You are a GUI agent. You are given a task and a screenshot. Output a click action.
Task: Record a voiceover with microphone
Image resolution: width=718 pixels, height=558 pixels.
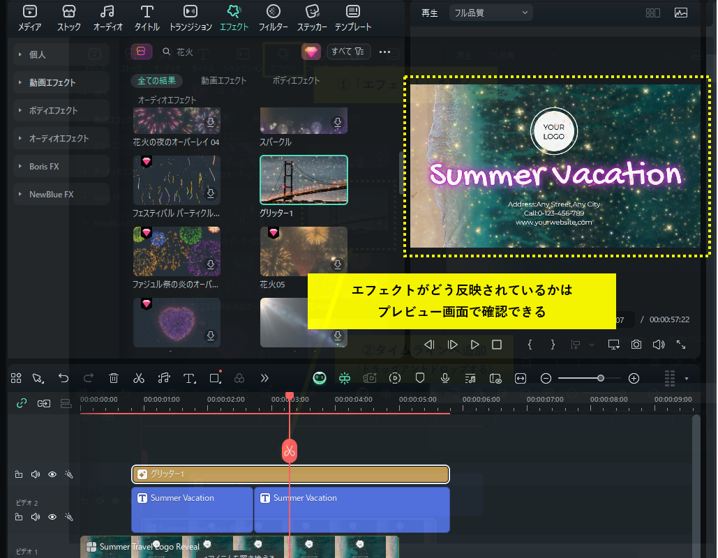pyautogui.click(x=444, y=378)
